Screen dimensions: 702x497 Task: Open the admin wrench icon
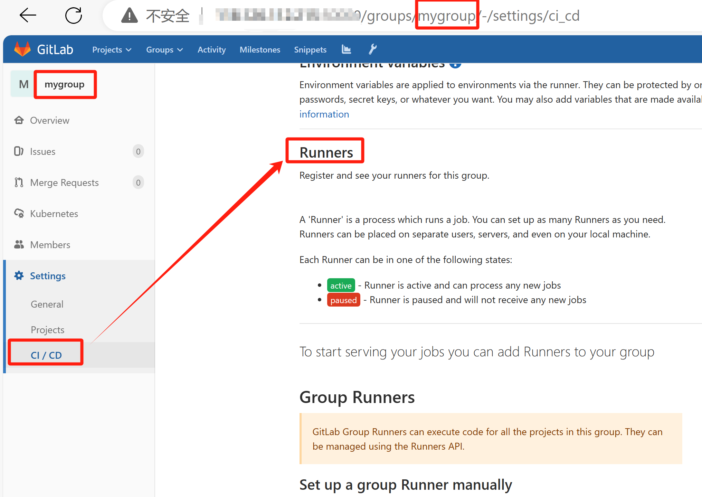[372, 49]
